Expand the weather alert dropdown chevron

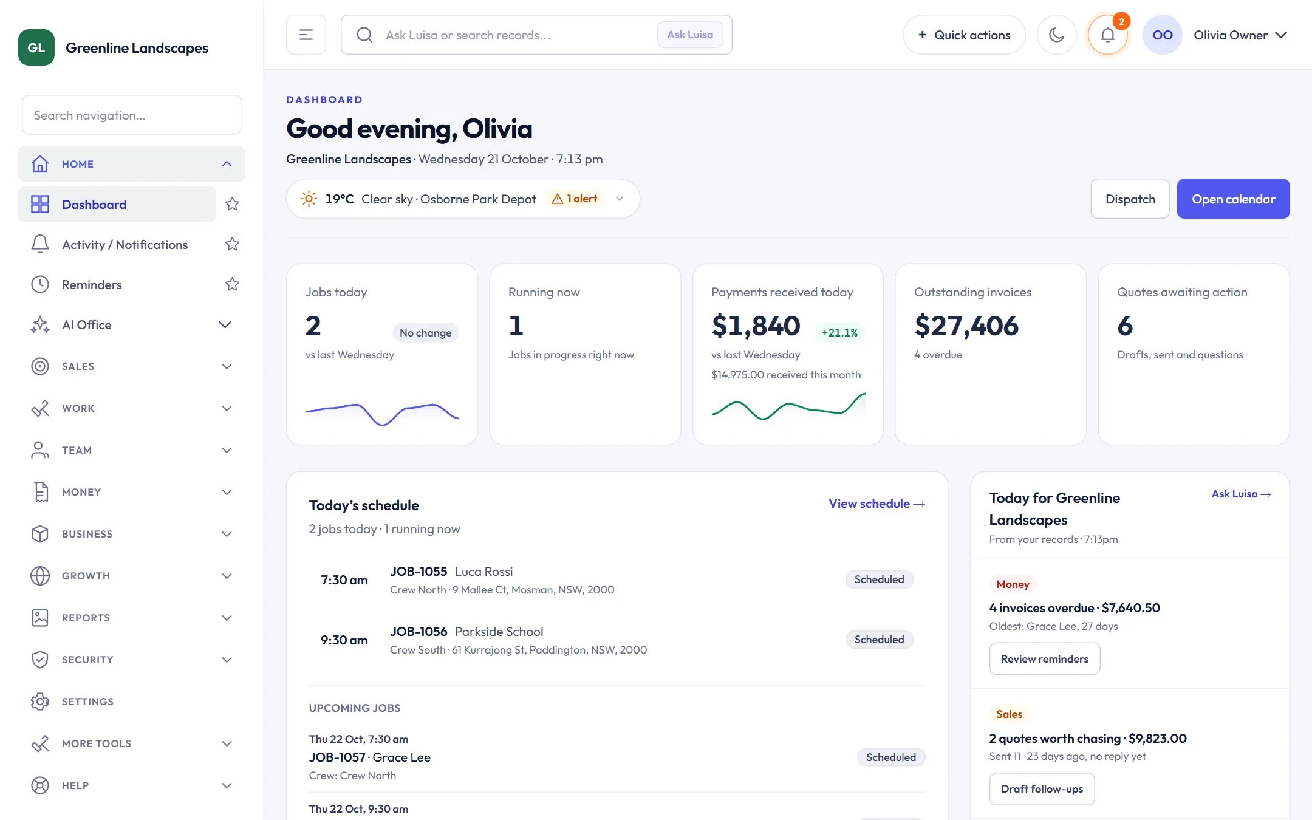coord(620,199)
